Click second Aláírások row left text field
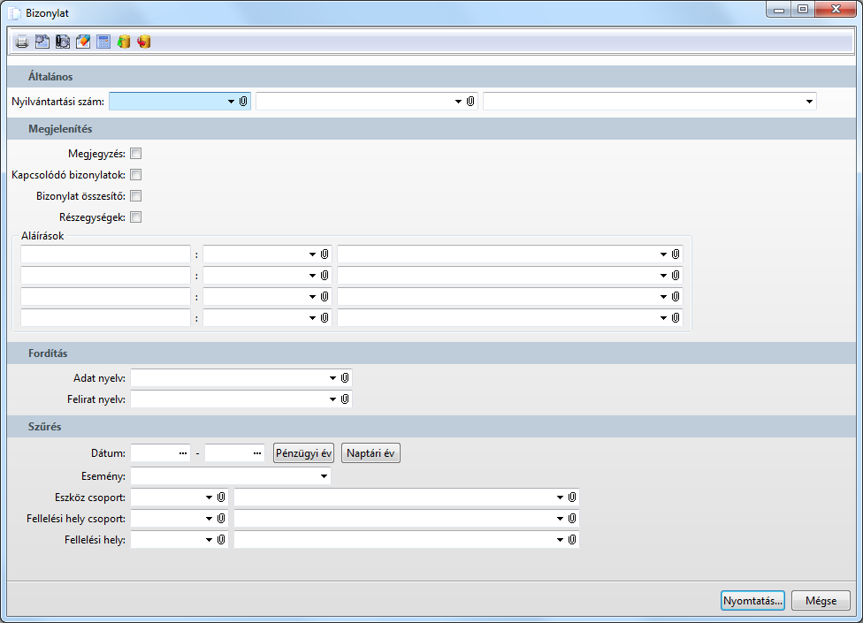 click(106, 276)
